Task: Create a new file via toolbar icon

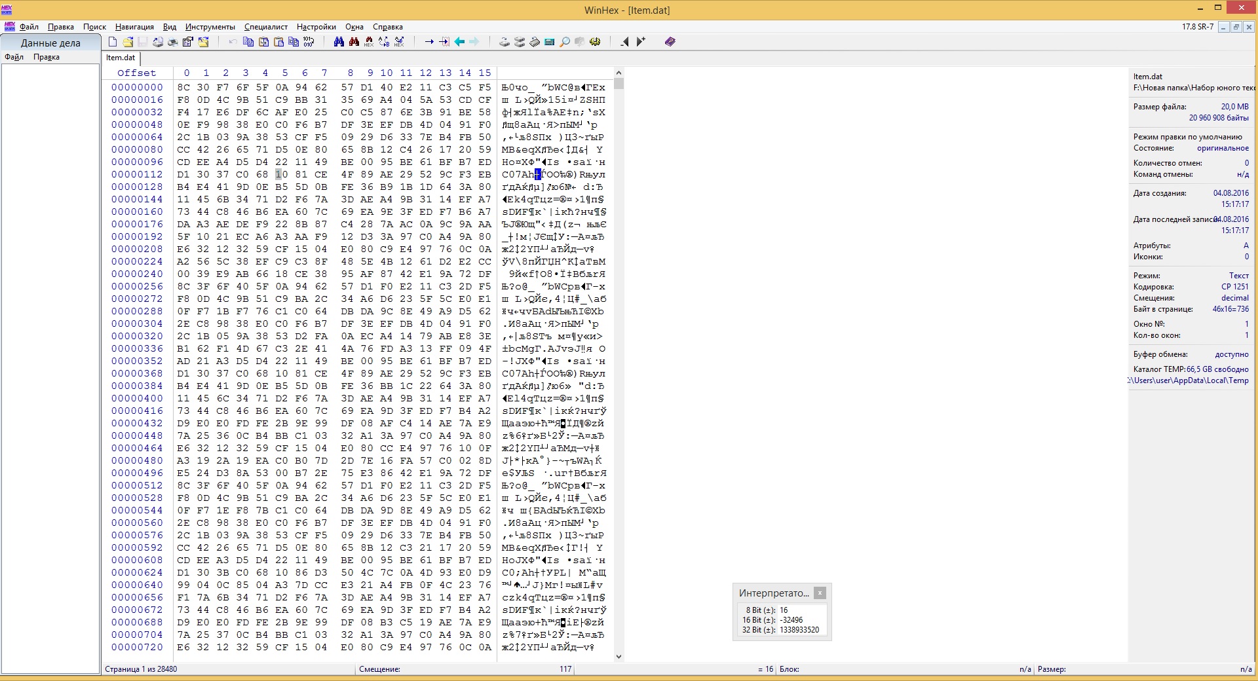Action: 112,41
